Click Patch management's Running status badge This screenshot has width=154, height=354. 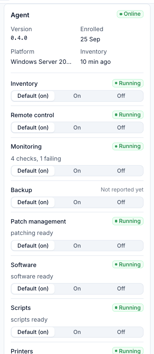tap(128, 221)
